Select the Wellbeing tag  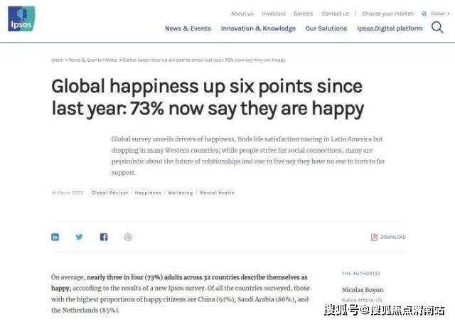tap(180, 193)
